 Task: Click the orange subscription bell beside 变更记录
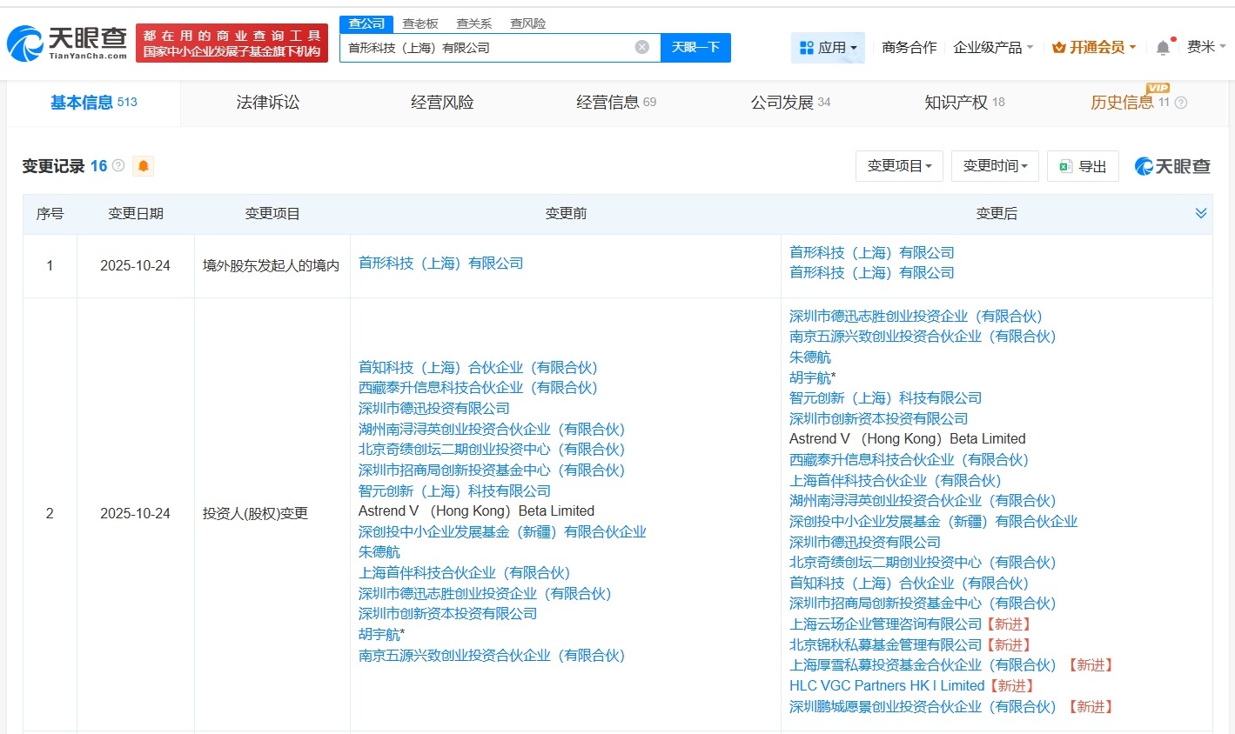point(143,165)
